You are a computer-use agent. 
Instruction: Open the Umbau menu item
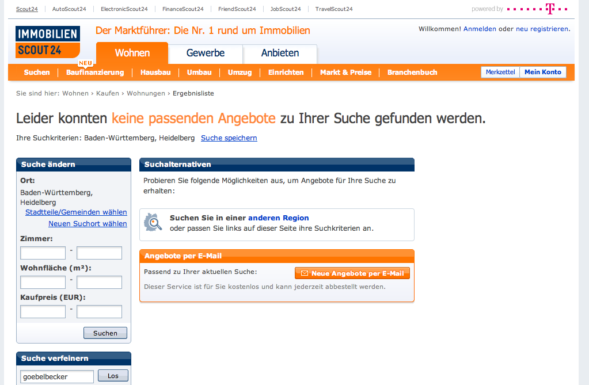coord(199,73)
